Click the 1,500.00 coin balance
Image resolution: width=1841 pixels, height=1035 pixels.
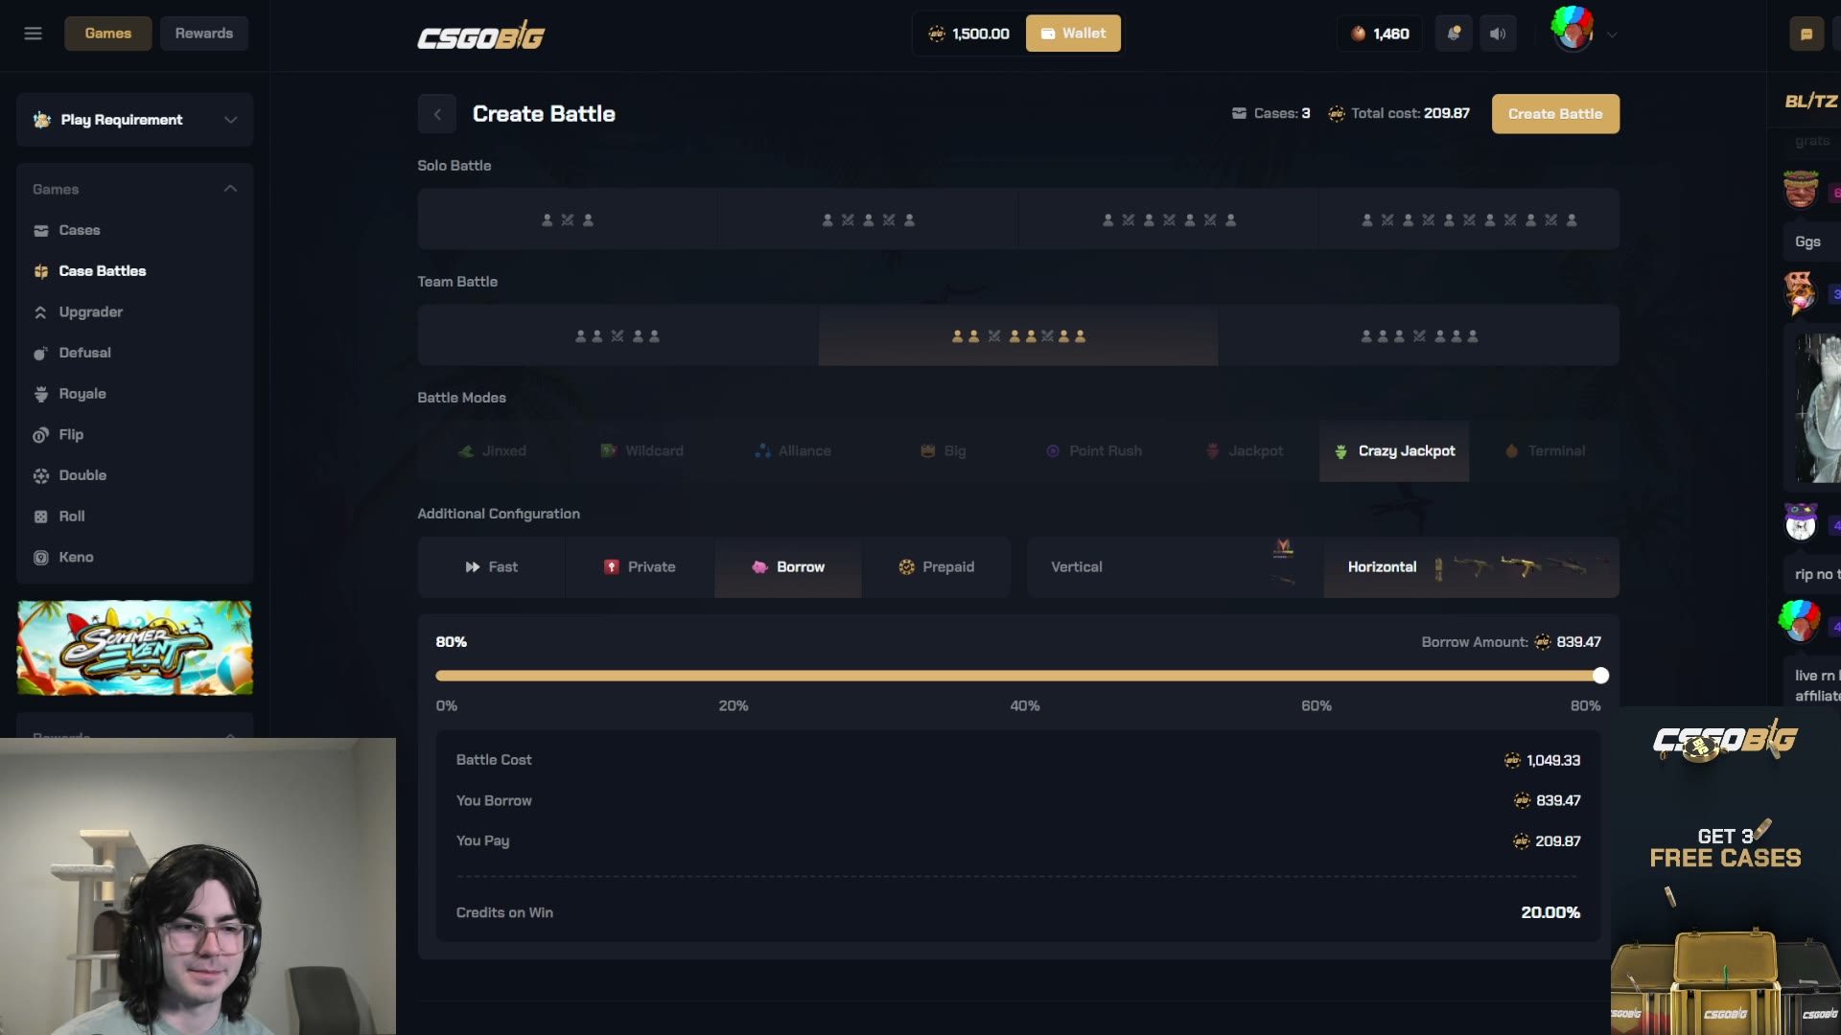[x=968, y=34]
